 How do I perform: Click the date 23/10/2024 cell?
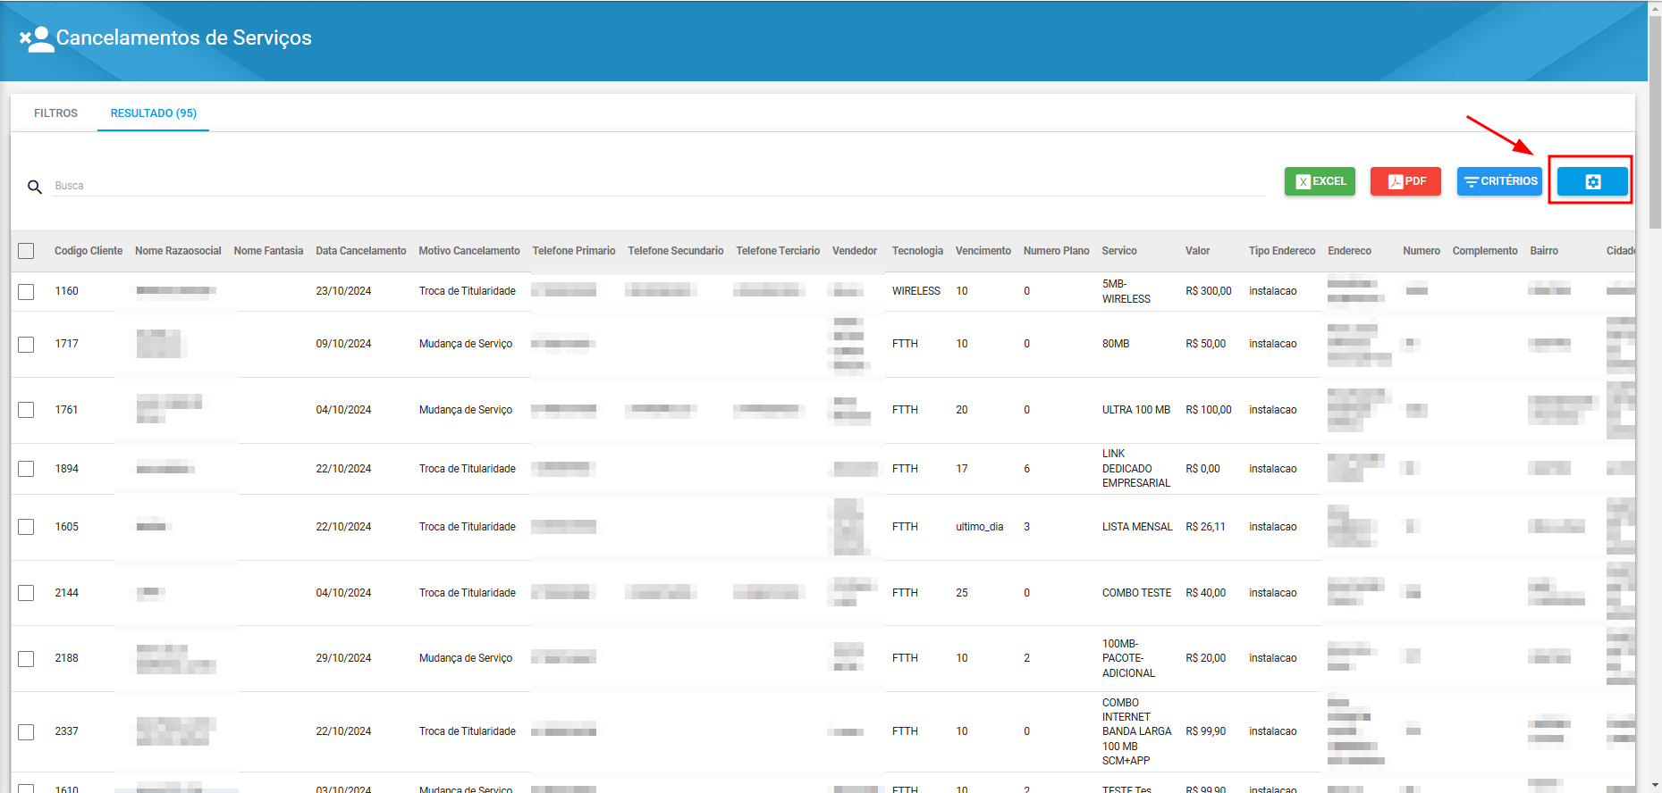pos(343,291)
